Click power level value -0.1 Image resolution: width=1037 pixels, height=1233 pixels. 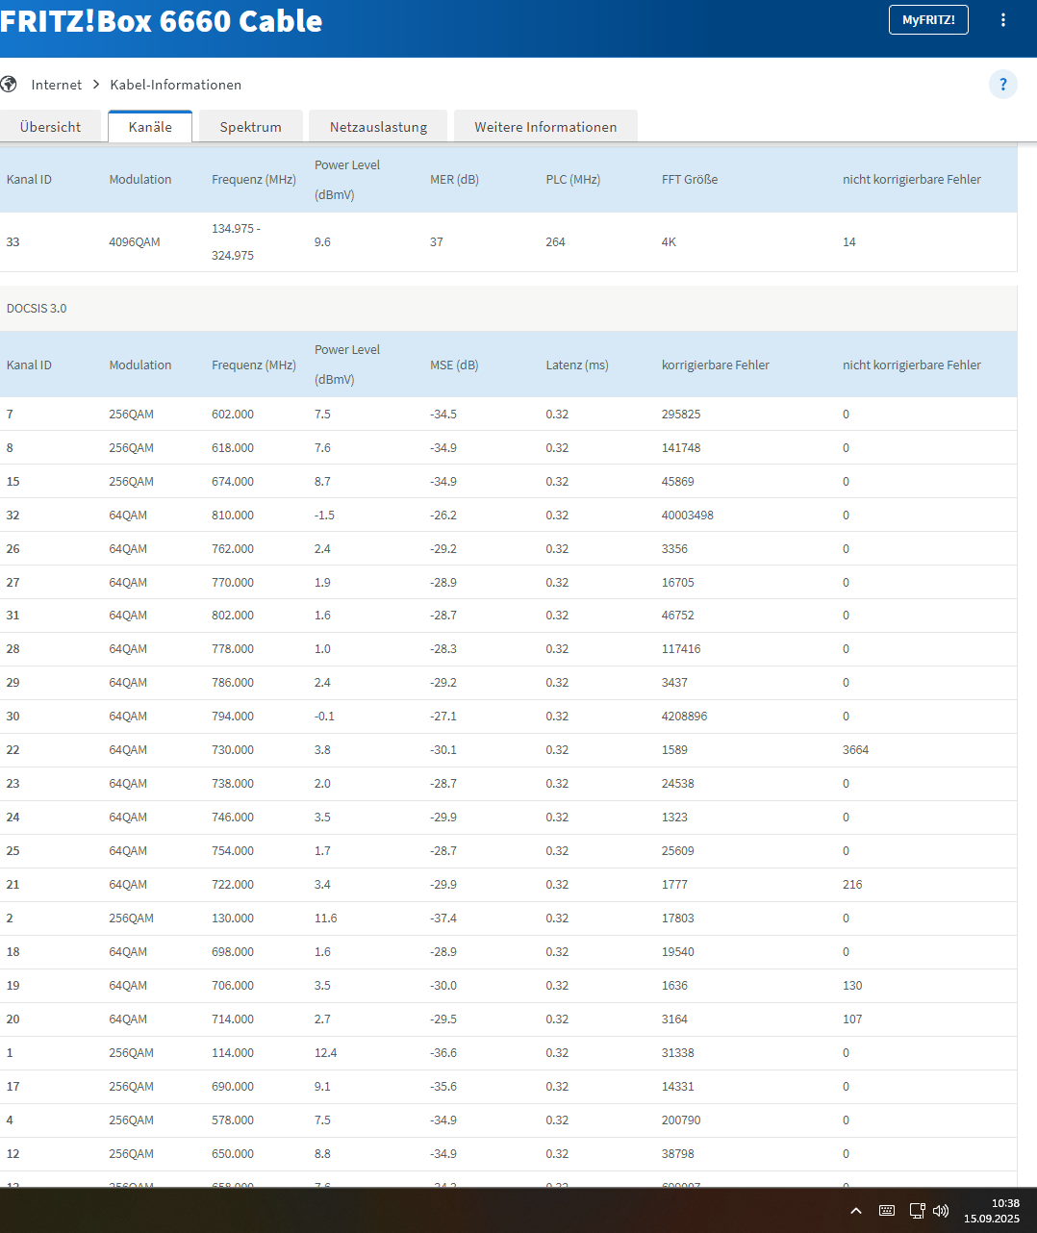coord(324,717)
